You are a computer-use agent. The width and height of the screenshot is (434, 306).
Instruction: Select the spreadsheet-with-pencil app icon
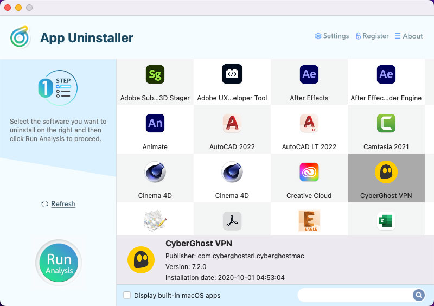click(155, 221)
